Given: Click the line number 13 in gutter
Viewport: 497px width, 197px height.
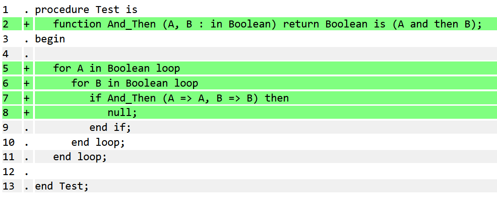Looking at the screenshot, I should point(7,187).
